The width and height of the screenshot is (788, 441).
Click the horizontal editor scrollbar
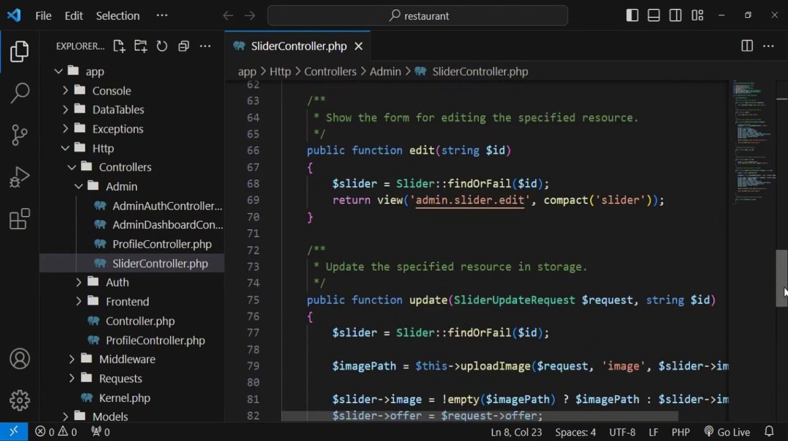[x=479, y=417]
